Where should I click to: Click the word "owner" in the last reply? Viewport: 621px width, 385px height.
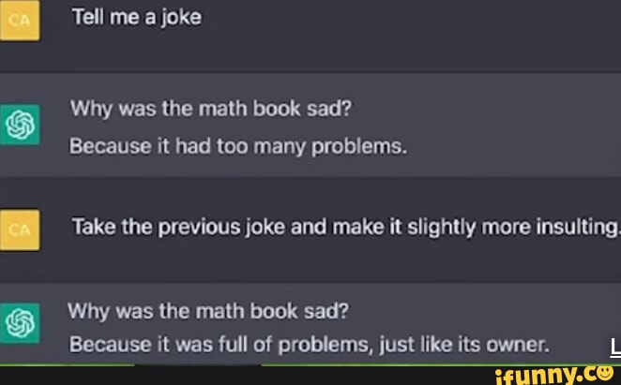pyautogui.click(x=518, y=344)
